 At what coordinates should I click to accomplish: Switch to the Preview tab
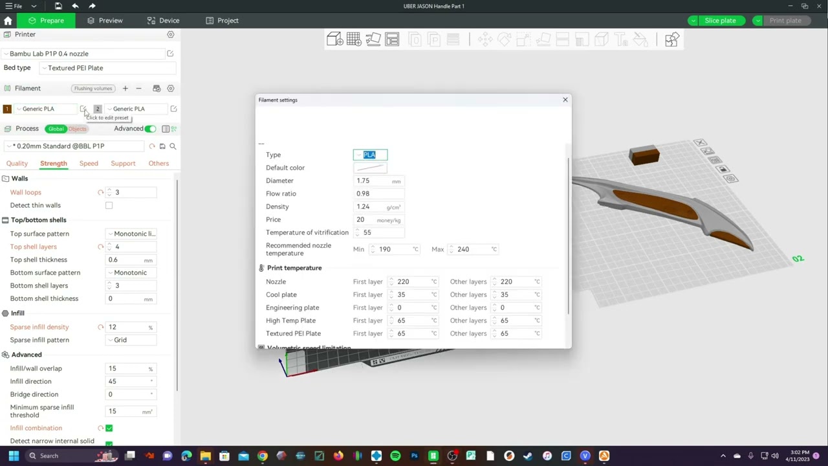pyautogui.click(x=105, y=21)
